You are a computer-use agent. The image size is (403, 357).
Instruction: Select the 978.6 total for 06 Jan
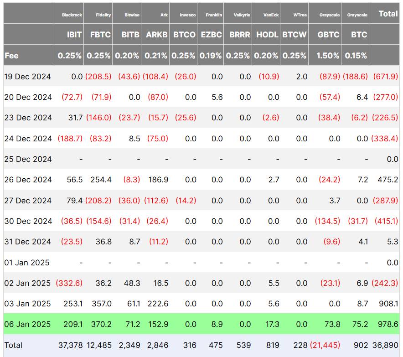(x=388, y=324)
